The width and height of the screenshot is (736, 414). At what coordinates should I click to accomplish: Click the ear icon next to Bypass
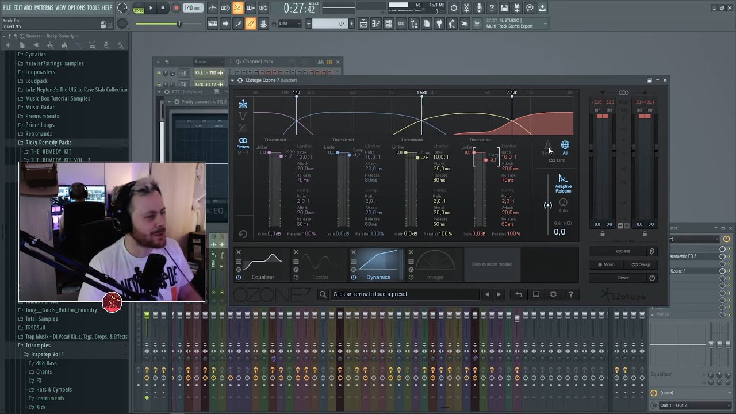pyautogui.click(x=651, y=251)
